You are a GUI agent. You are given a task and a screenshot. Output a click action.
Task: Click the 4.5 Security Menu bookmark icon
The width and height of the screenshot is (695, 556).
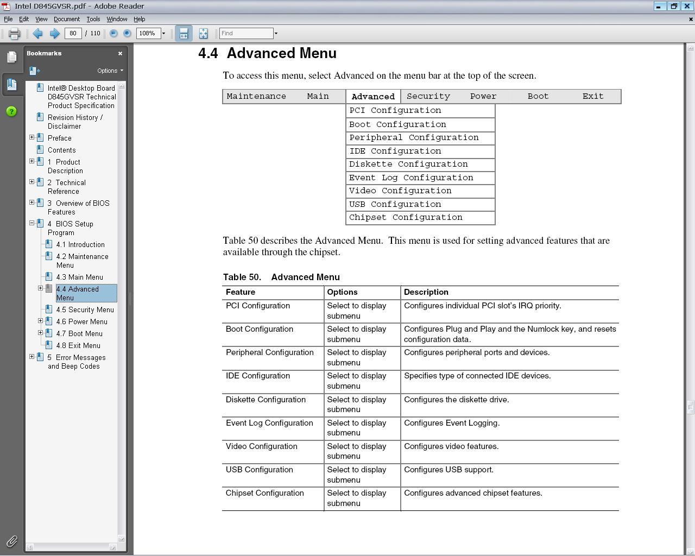(x=49, y=309)
